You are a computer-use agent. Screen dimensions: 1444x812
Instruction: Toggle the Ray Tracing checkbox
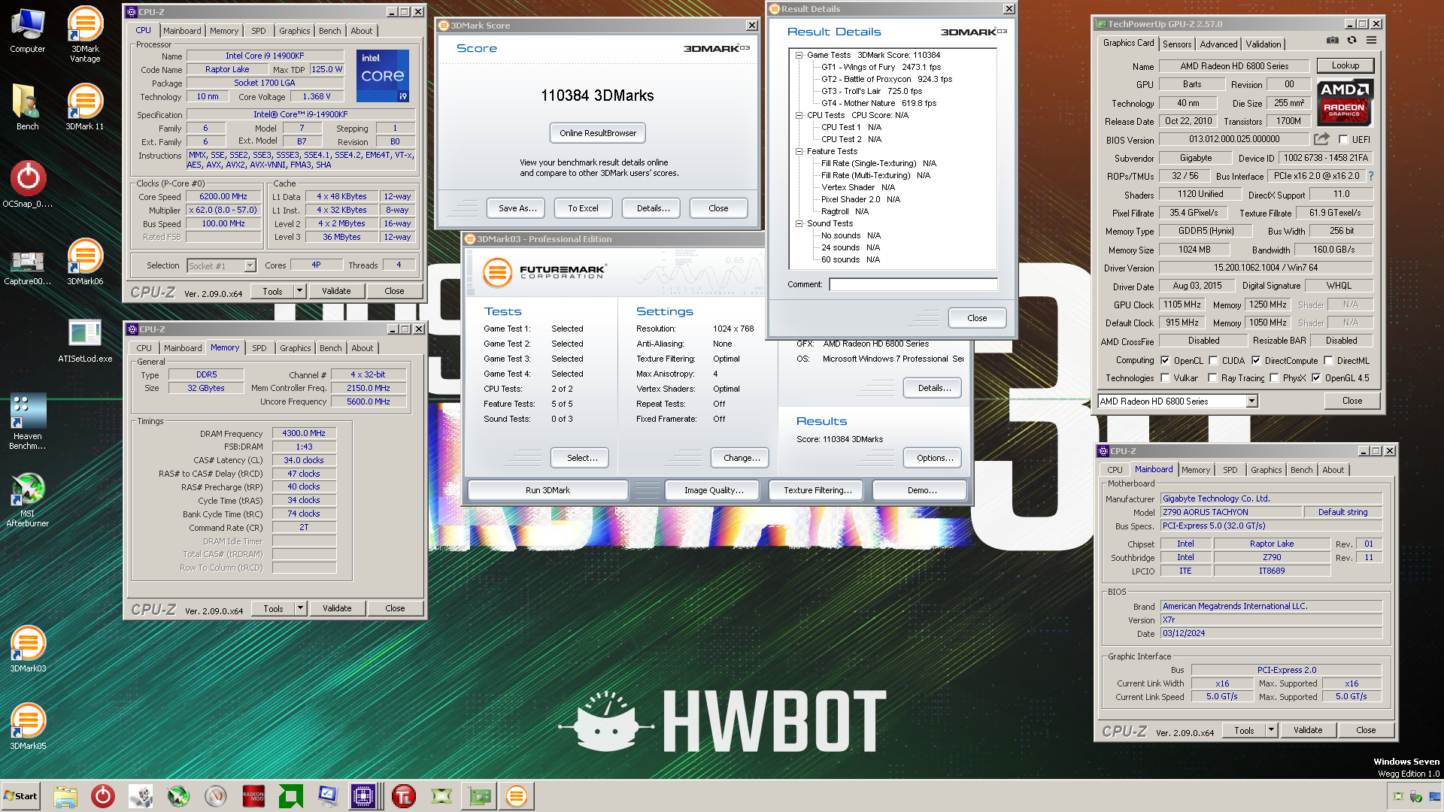click(x=1212, y=378)
